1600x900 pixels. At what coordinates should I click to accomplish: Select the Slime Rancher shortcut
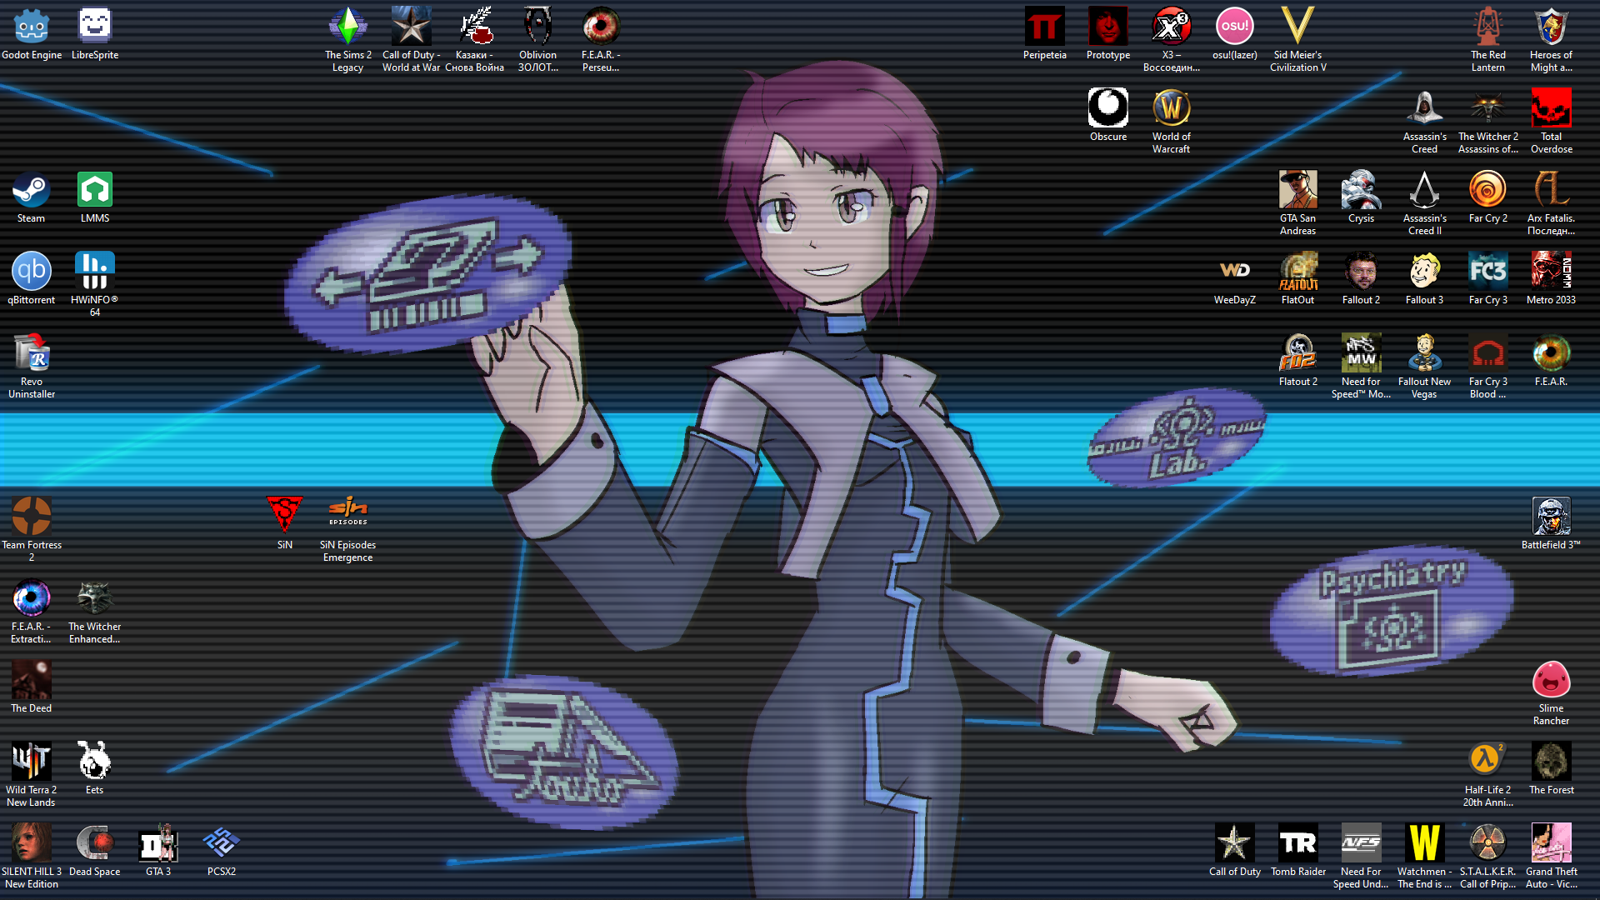coord(1552,692)
